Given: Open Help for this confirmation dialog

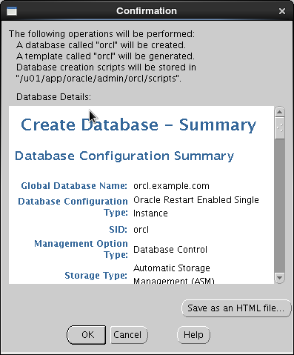Looking at the screenshot, I should pyautogui.click(x=193, y=335).
